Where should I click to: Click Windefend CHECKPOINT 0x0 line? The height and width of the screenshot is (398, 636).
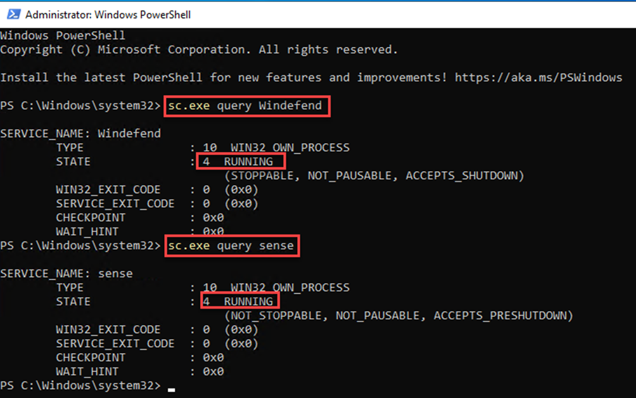click(x=140, y=218)
